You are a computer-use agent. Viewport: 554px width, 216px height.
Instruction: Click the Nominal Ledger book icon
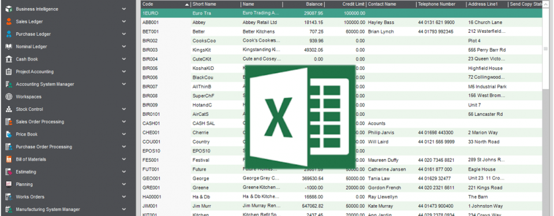[9, 47]
